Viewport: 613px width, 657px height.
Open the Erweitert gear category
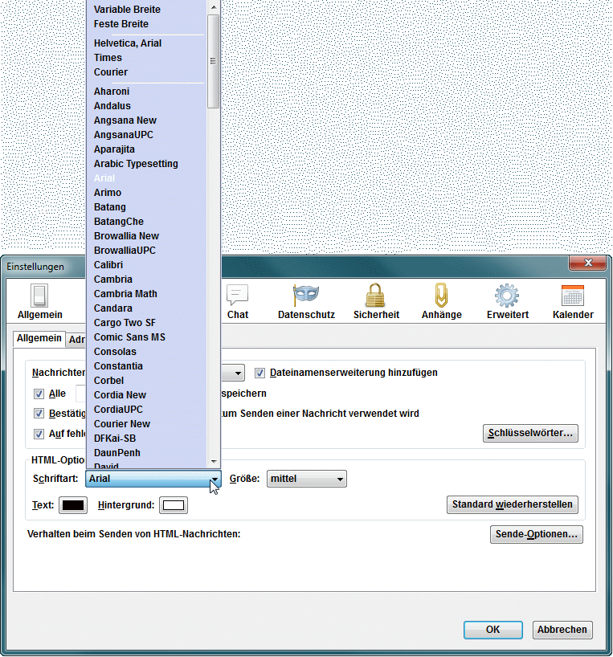click(x=508, y=302)
